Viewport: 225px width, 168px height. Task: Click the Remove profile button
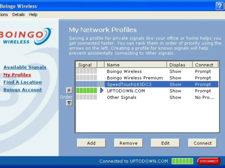tap(129, 143)
